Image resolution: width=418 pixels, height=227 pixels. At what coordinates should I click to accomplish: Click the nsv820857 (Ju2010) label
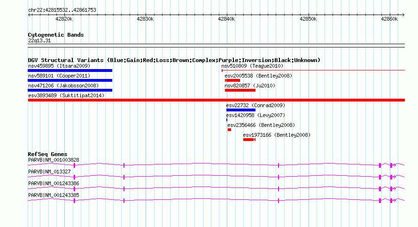click(250, 86)
